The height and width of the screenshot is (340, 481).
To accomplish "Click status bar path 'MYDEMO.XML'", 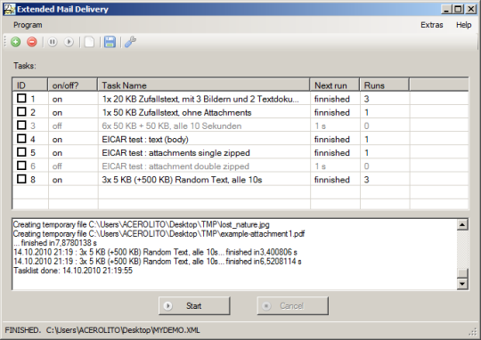I will [176, 330].
